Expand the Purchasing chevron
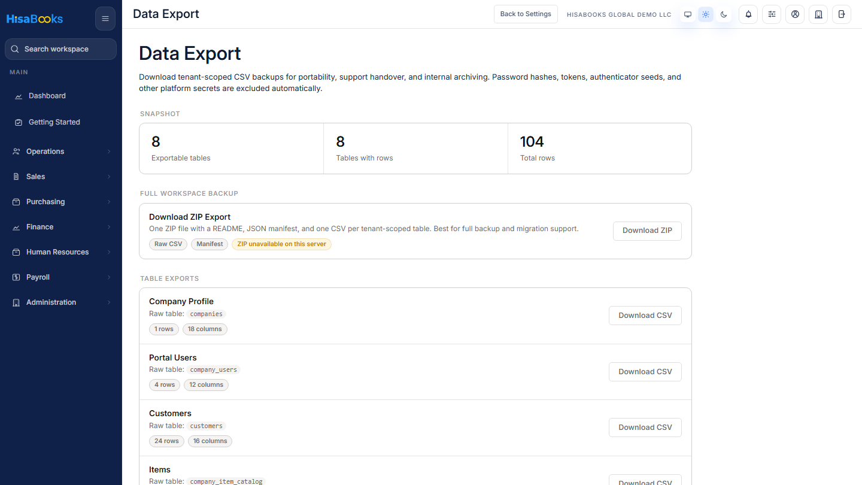Viewport: 862px width, 485px height. (x=109, y=202)
